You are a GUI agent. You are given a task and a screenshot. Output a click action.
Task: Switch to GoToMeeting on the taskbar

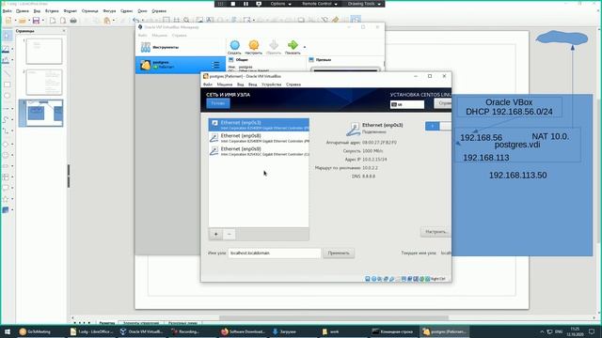tap(40, 331)
